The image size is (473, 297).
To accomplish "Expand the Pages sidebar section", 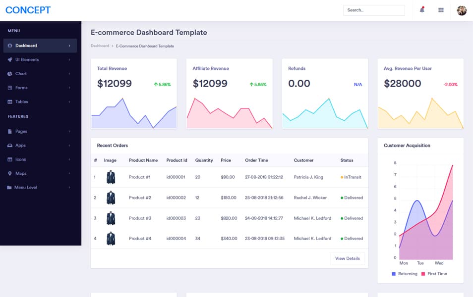I will point(68,131).
